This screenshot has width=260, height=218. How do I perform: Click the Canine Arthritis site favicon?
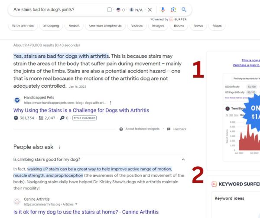17,202
